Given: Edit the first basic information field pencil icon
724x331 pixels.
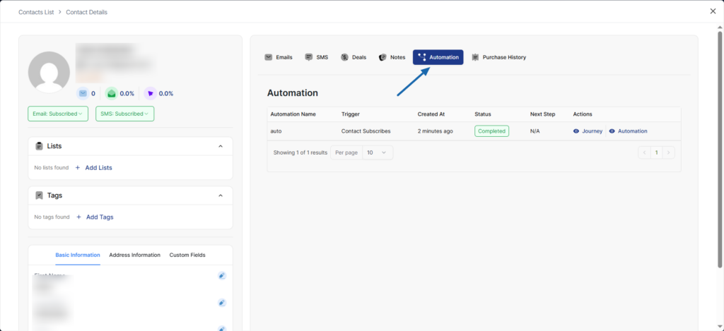Looking at the screenshot, I should pos(221,276).
